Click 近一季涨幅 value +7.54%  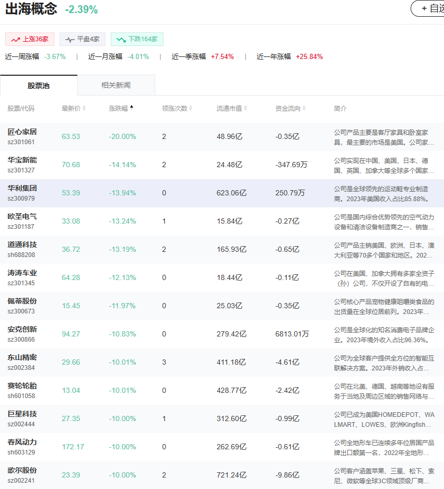223,57
